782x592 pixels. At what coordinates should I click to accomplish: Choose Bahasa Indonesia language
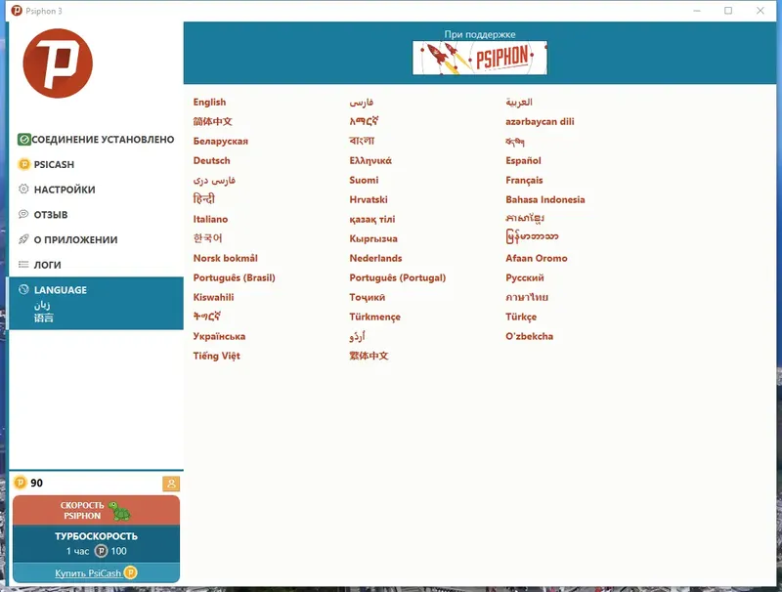[x=545, y=200]
